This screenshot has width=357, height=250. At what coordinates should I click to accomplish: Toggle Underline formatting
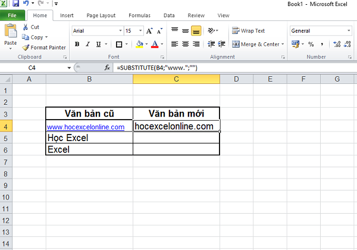(98, 44)
